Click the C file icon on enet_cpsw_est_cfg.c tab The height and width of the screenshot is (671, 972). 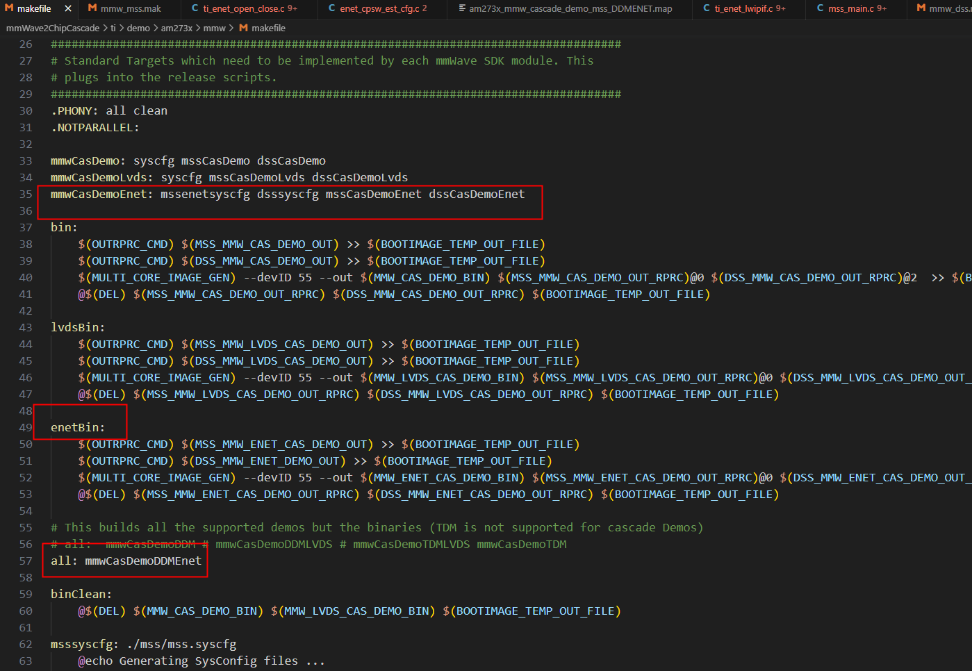[x=332, y=8]
